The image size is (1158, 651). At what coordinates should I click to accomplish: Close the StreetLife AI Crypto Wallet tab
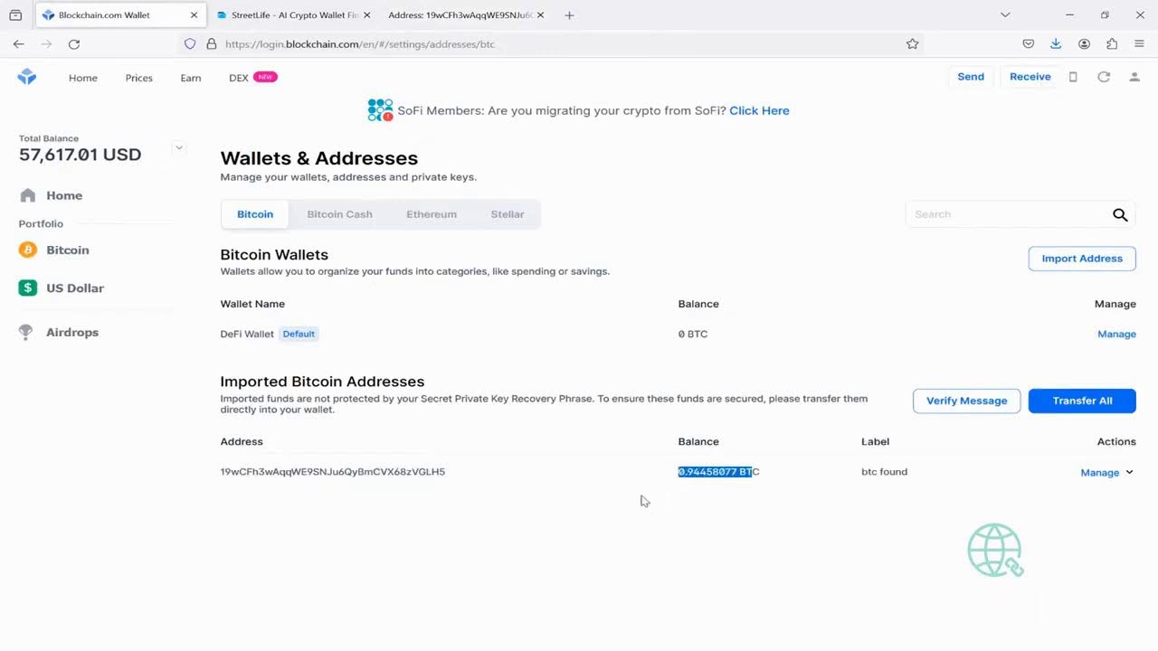366,15
